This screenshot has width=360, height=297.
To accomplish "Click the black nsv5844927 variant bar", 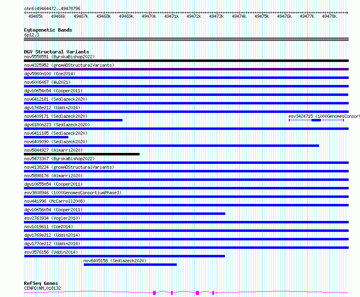I will point(82,154).
